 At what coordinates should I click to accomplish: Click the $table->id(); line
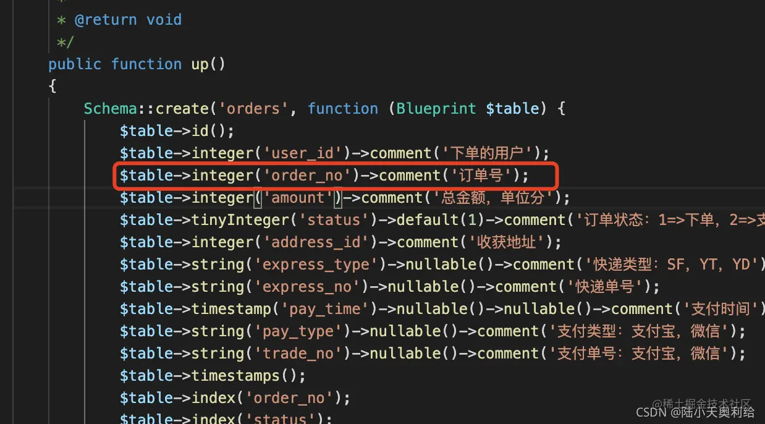(177, 131)
